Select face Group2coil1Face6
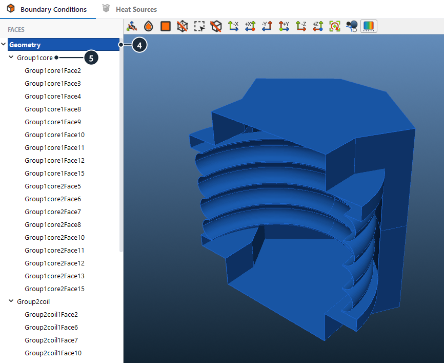Screen dimensions: 444x363 click(x=51, y=327)
